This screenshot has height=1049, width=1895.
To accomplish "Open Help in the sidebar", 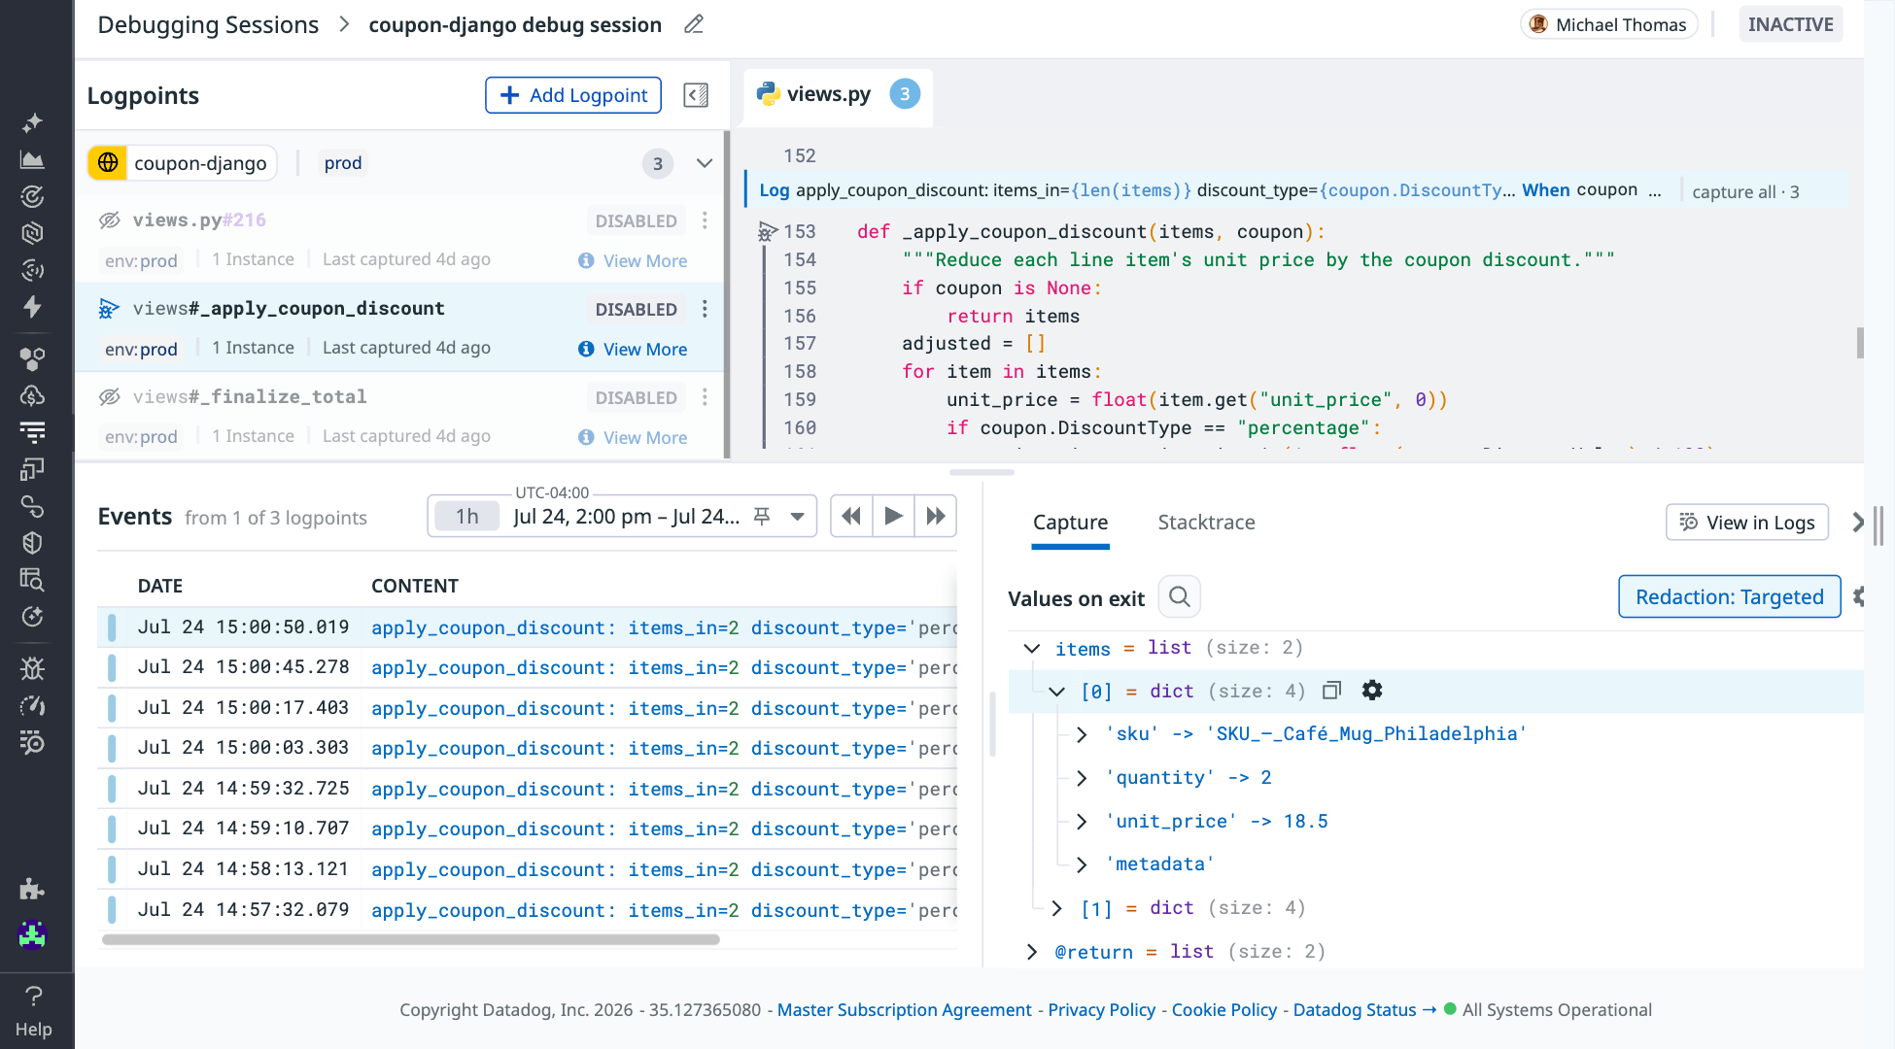I will point(33,1010).
